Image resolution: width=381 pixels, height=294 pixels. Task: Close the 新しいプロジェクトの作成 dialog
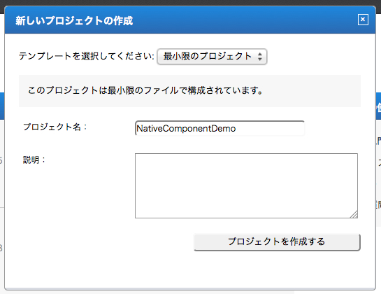click(363, 20)
